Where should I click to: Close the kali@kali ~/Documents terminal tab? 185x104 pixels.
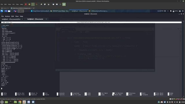point(46,19)
